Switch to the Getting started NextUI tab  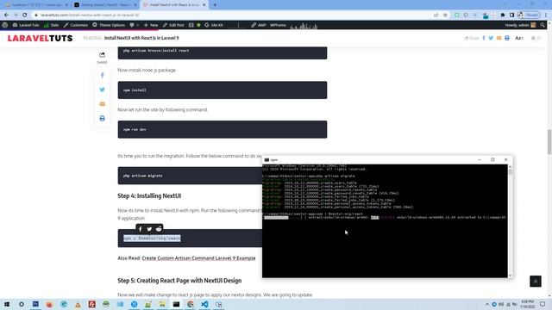click(x=105, y=5)
